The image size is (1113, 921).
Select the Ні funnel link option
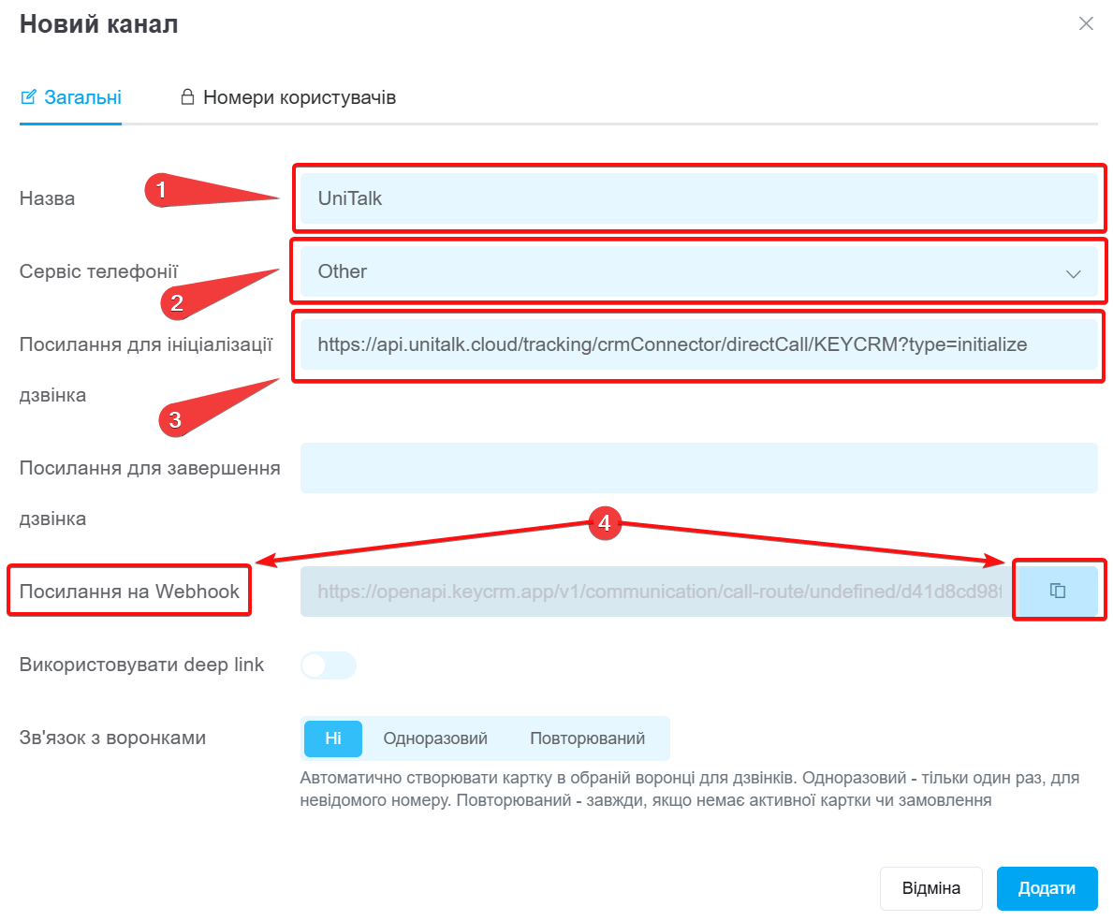(333, 738)
